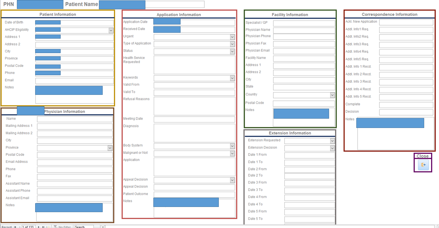Click the Assistant Name field
The width and height of the screenshot is (439, 228).
pyautogui.click(x=75, y=184)
